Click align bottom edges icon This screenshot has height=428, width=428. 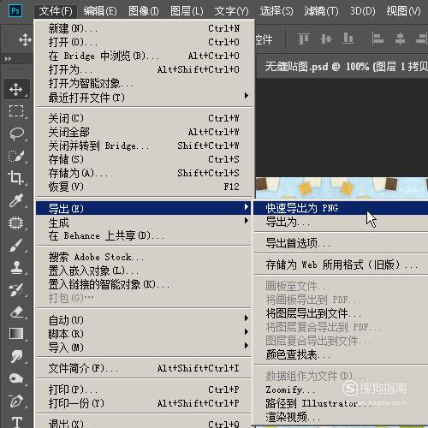[x=348, y=39]
